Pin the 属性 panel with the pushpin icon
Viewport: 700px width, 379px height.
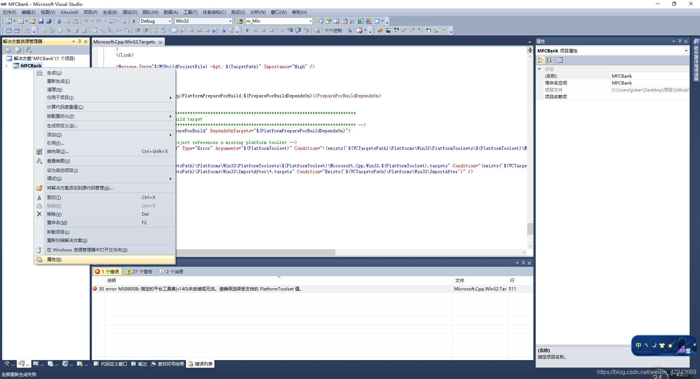tap(680, 42)
